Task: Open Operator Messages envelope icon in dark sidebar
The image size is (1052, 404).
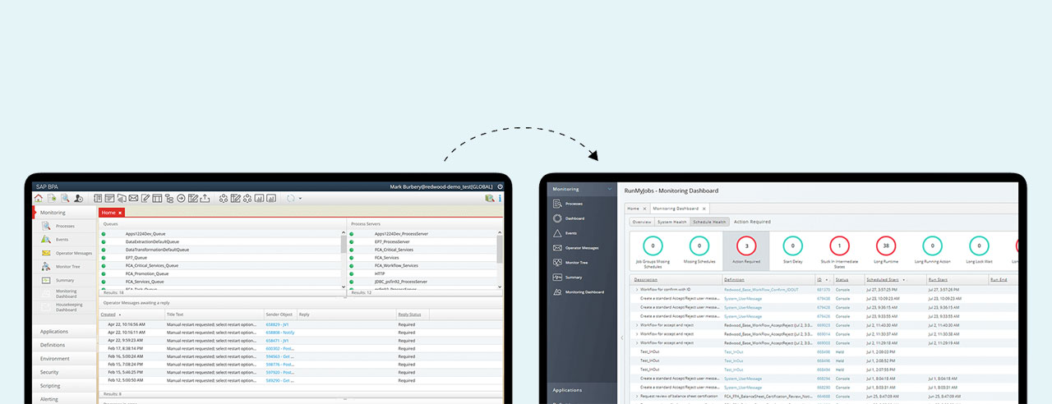Action: pos(558,247)
